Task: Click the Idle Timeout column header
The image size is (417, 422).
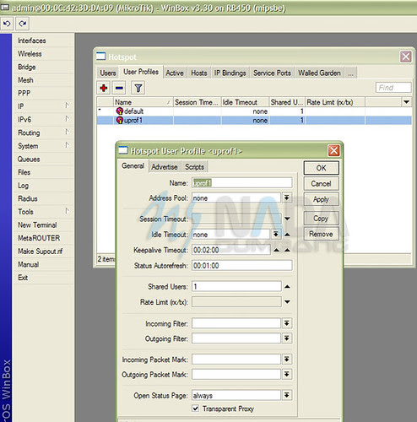Action: (x=245, y=102)
